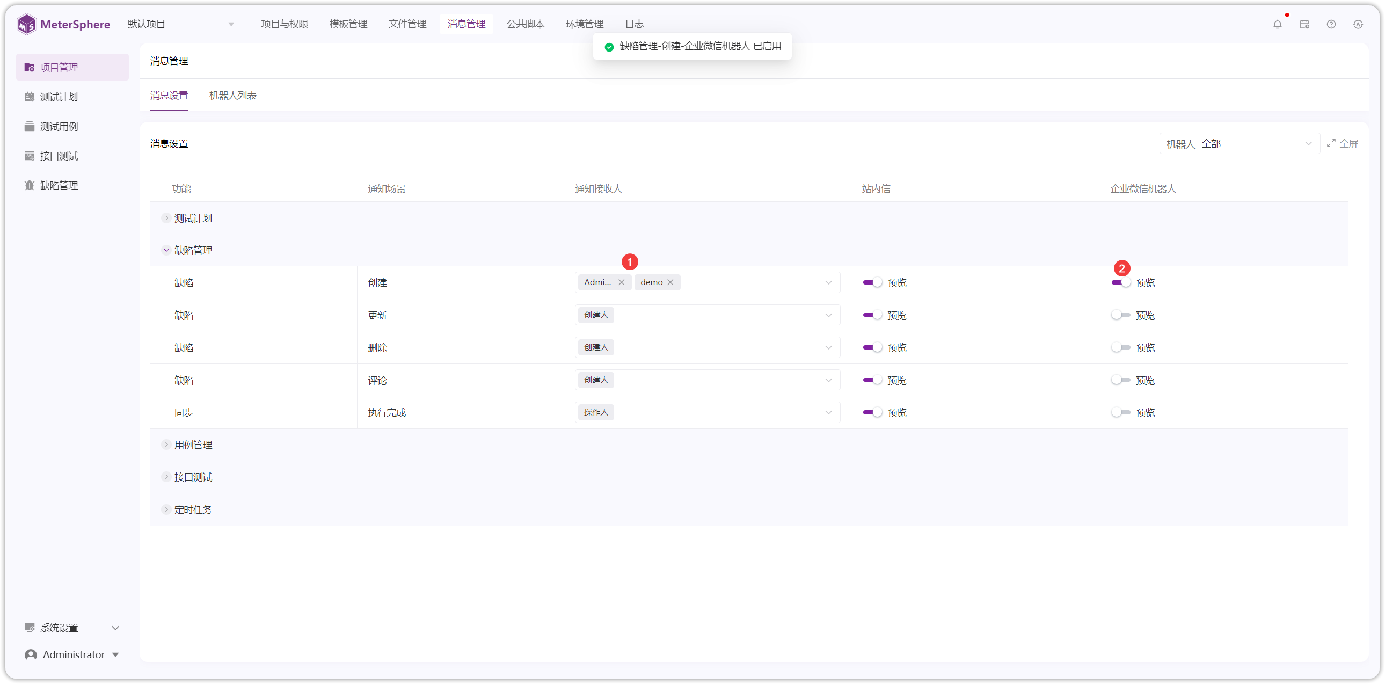1385x684 pixels.
Task: Expand the 测试计划 row
Action: click(166, 218)
